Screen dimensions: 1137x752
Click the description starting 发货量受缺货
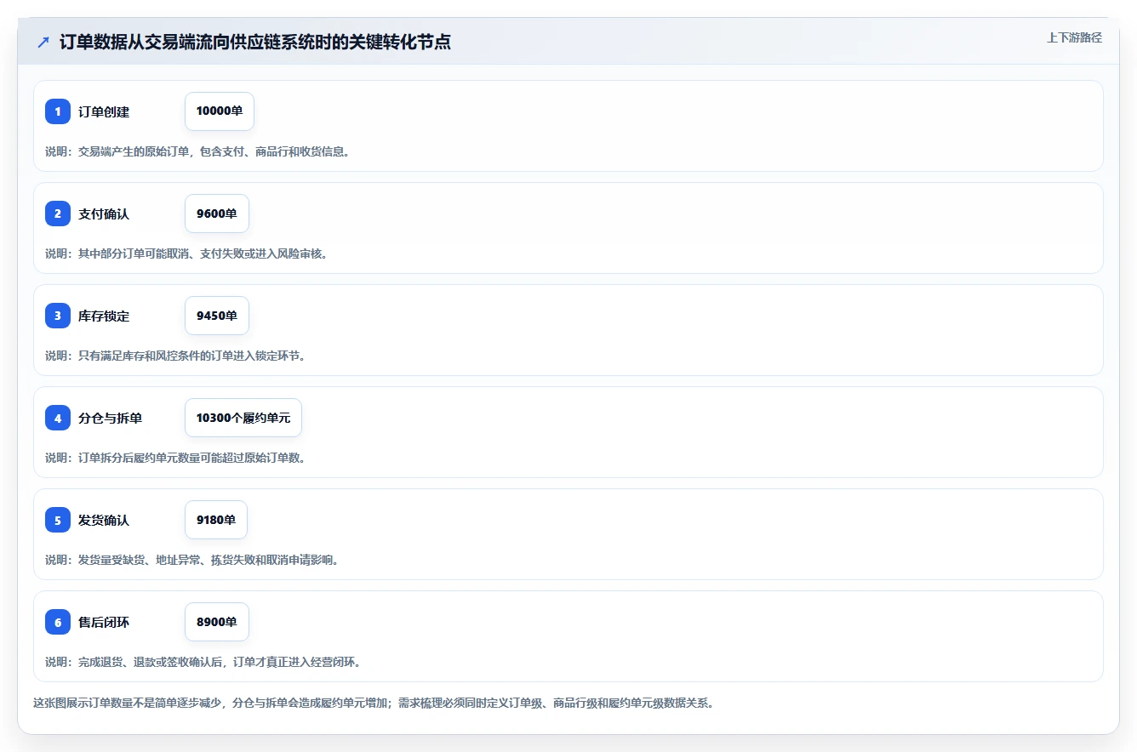click(192, 560)
